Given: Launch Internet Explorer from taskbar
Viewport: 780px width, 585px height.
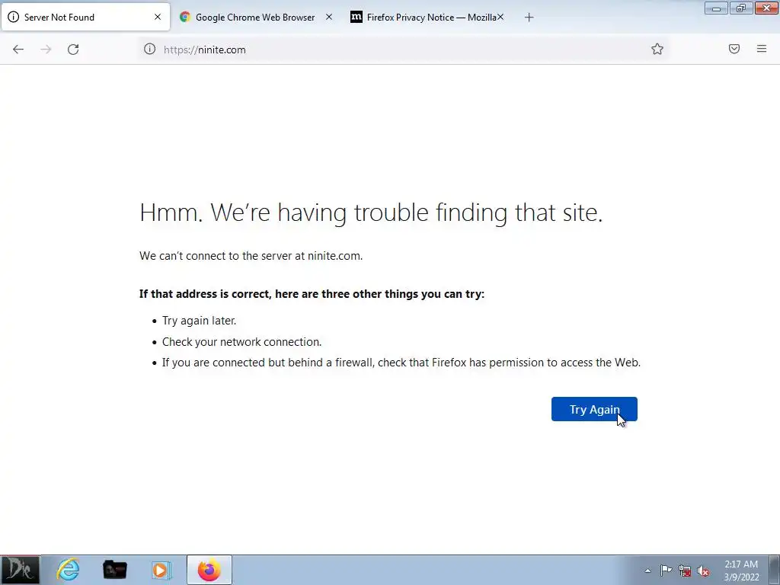Looking at the screenshot, I should click(x=68, y=570).
